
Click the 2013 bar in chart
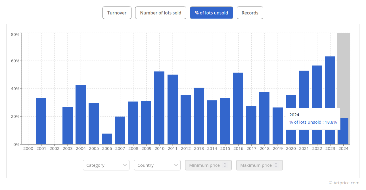(x=199, y=116)
